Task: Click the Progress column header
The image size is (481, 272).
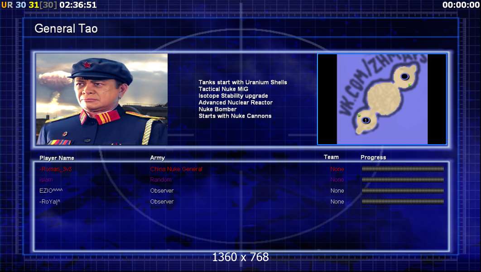Action: pyautogui.click(x=373, y=157)
